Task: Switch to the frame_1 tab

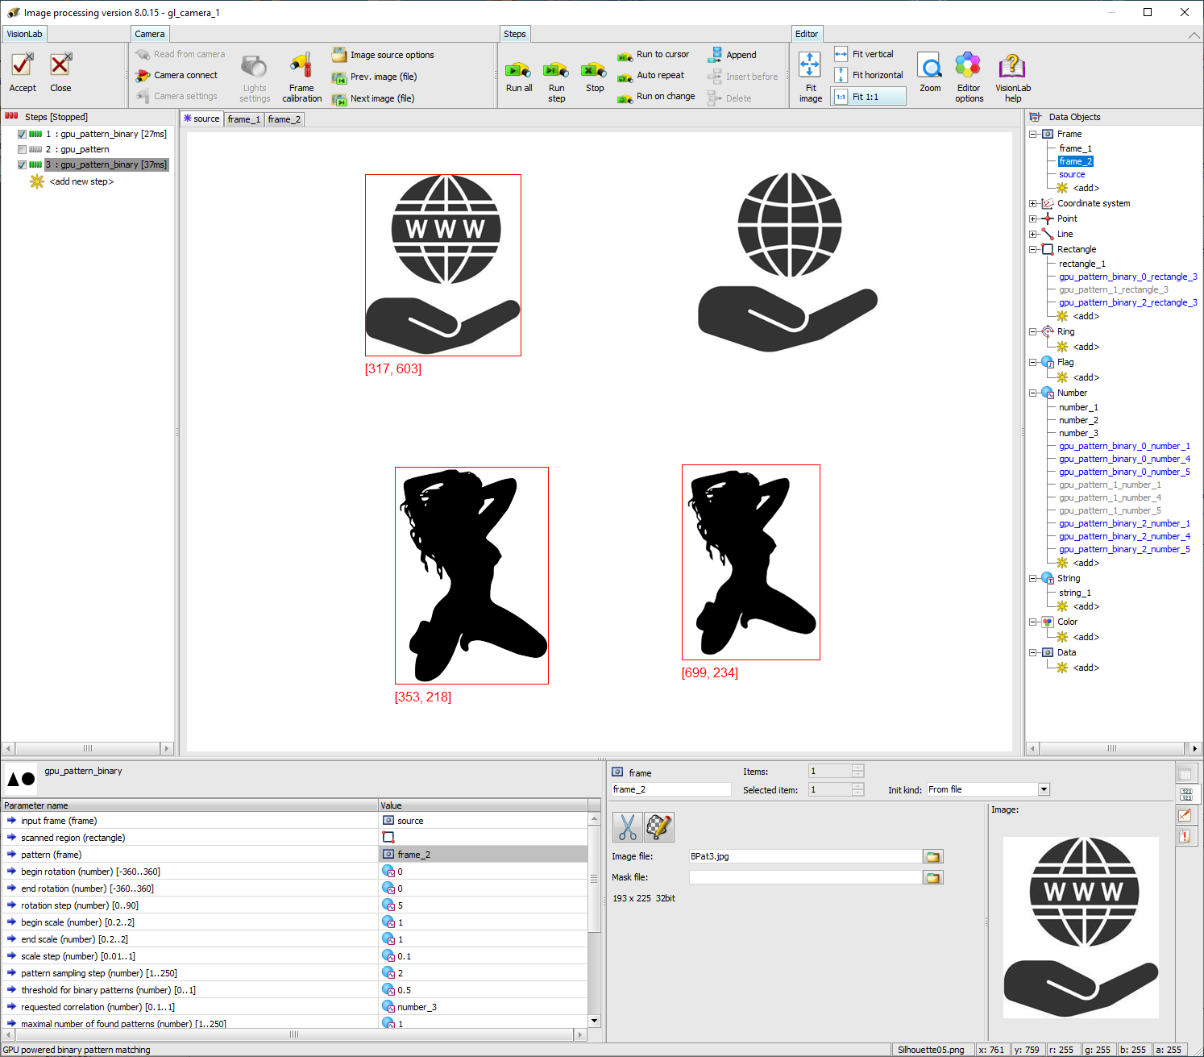Action: [243, 119]
